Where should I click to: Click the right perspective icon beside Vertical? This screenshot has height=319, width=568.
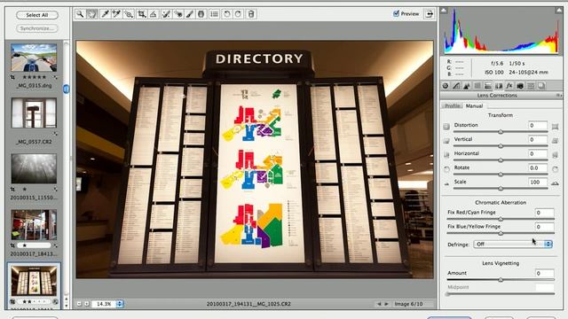(555, 141)
